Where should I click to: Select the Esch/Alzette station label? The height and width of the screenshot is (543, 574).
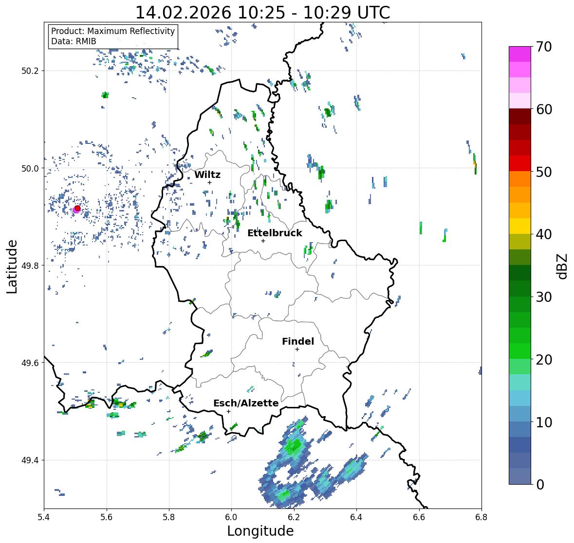pos(246,403)
